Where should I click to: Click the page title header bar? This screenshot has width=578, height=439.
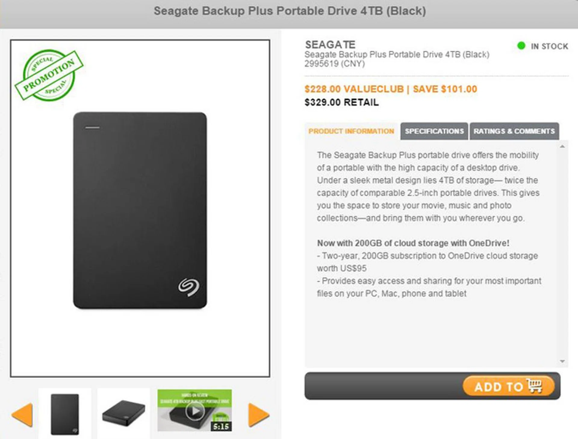[289, 11]
